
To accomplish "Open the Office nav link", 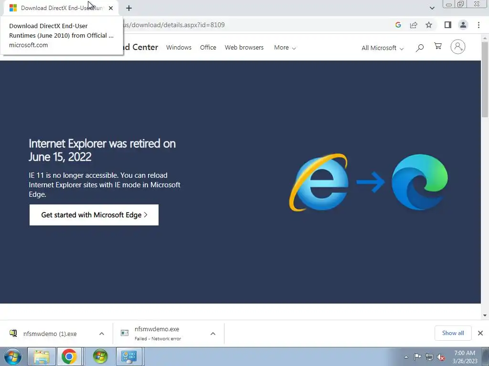I will click(x=208, y=47).
